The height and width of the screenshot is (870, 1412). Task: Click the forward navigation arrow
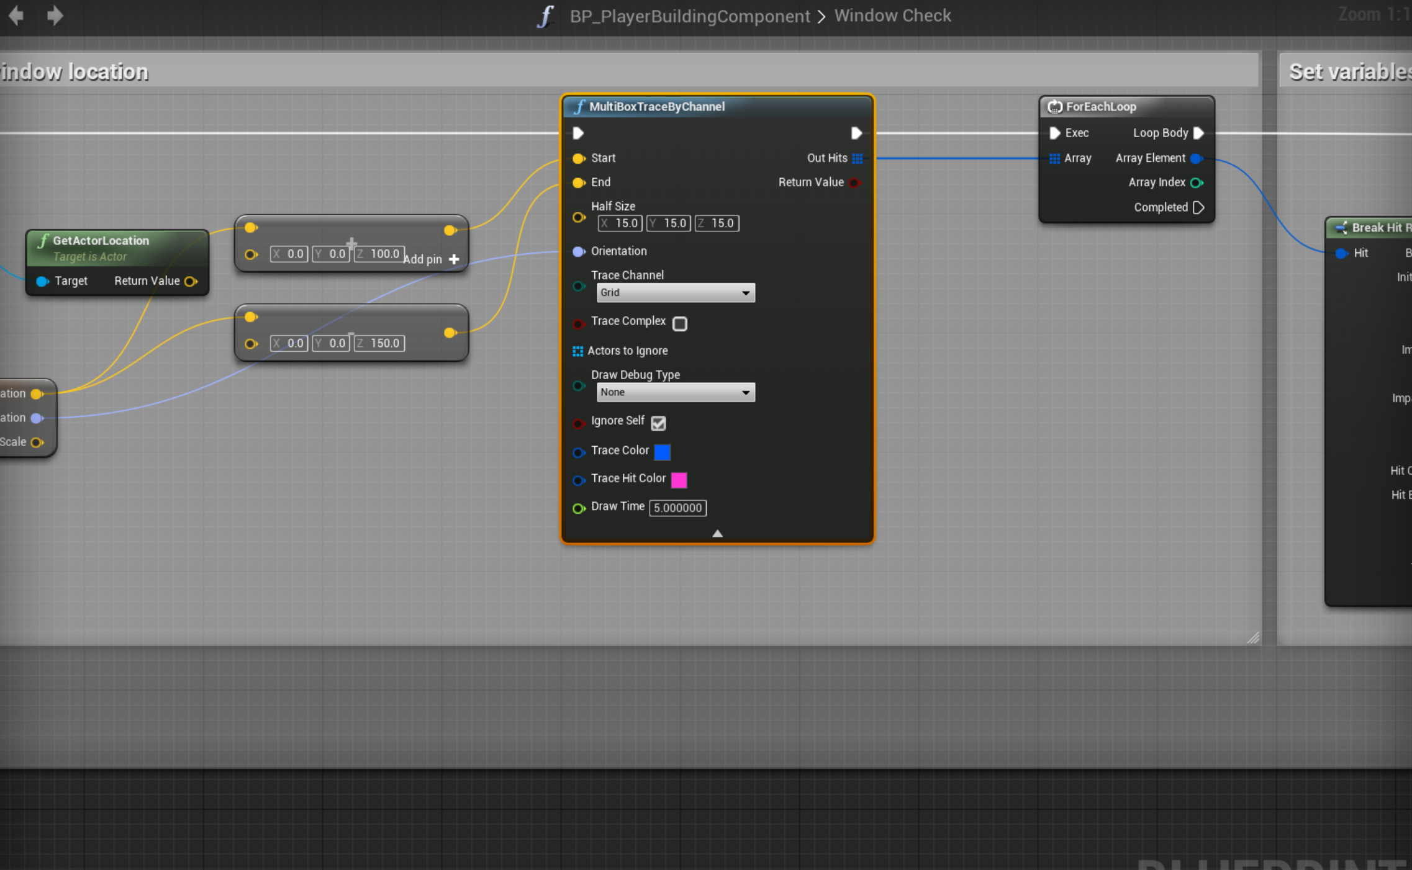tap(55, 16)
